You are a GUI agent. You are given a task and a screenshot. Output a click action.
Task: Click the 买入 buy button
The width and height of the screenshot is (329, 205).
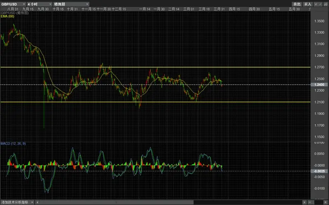pyautogui.click(x=308, y=4)
